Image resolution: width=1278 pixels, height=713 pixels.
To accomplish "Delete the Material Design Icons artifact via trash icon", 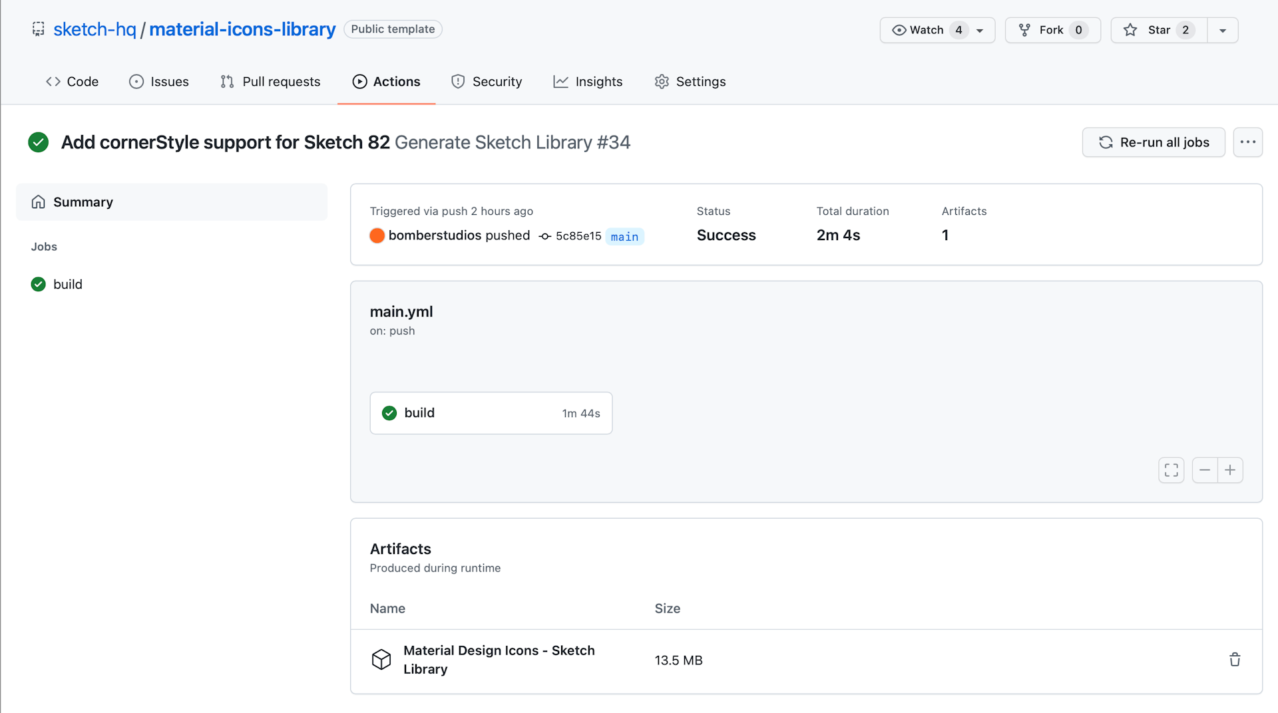I will tap(1235, 659).
